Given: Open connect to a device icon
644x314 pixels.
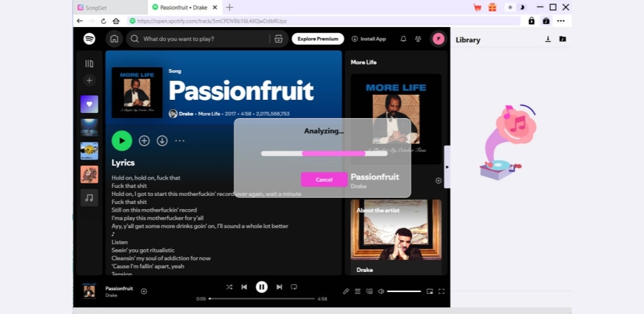Looking at the screenshot, I should point(369,291).
